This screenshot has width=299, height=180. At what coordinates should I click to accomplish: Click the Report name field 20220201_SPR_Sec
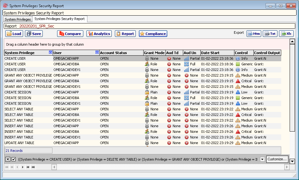click(x=37, y=26)
